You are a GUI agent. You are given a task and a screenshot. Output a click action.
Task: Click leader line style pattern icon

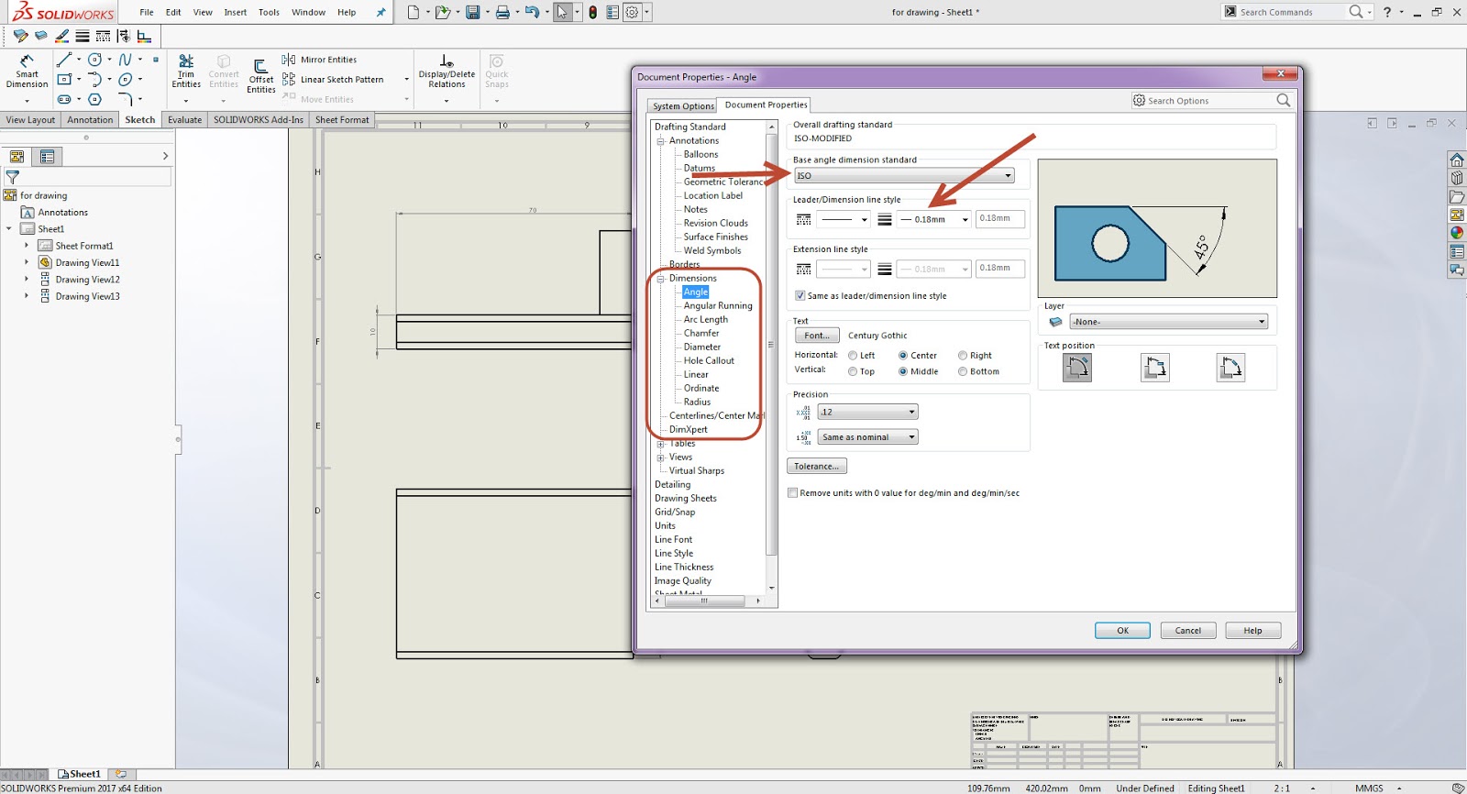(804, 220)
